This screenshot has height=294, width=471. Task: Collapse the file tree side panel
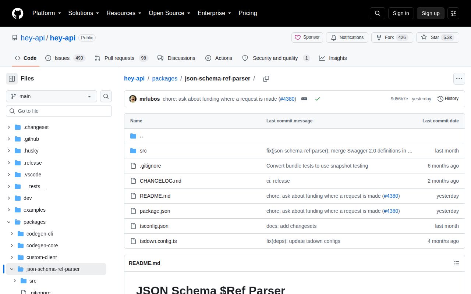[x=12, y=78]
